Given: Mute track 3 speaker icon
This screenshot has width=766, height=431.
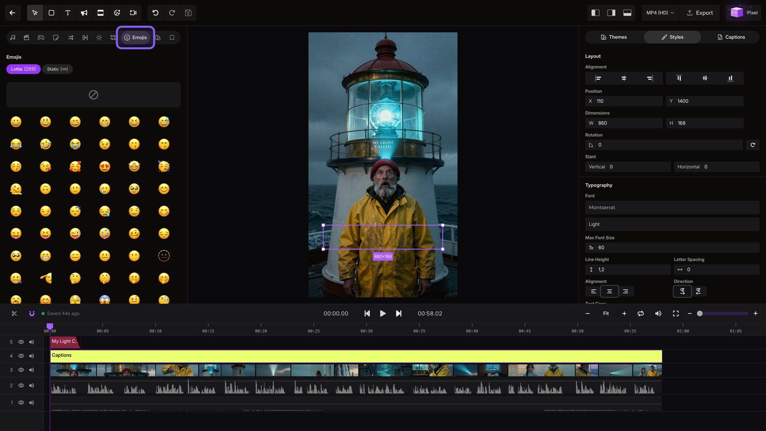Looking at the screenshot, I should tap(32, 370).
